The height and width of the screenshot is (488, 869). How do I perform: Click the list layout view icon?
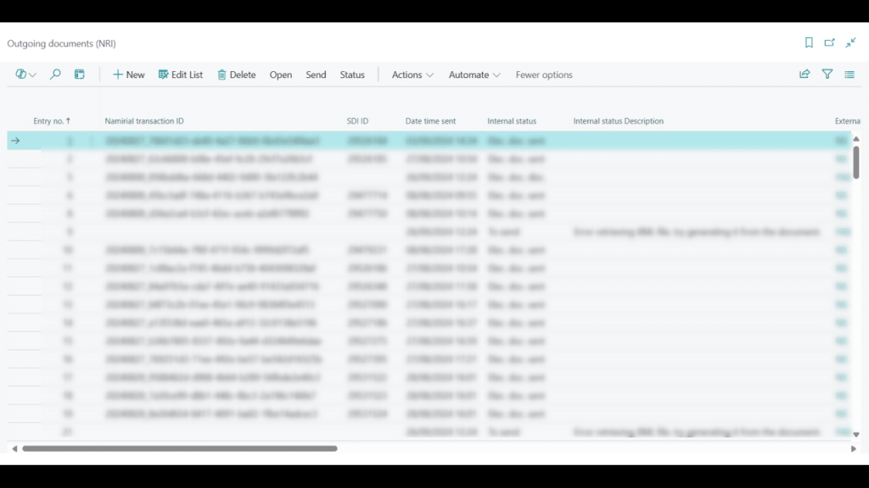click(x=849, y=75)
